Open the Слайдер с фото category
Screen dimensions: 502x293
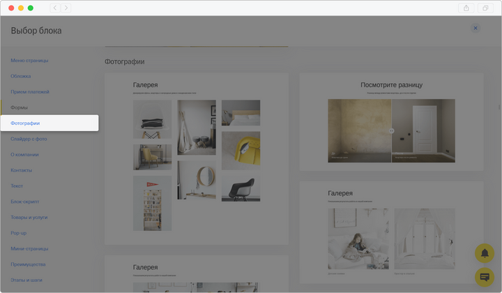click(x=29, y=139)
